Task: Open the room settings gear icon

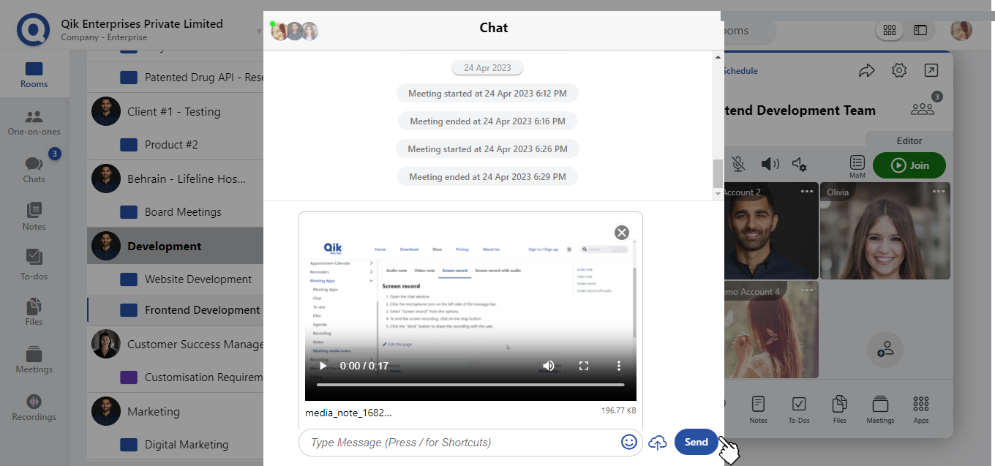Action: pyautogui.click(x=899, y=70)
